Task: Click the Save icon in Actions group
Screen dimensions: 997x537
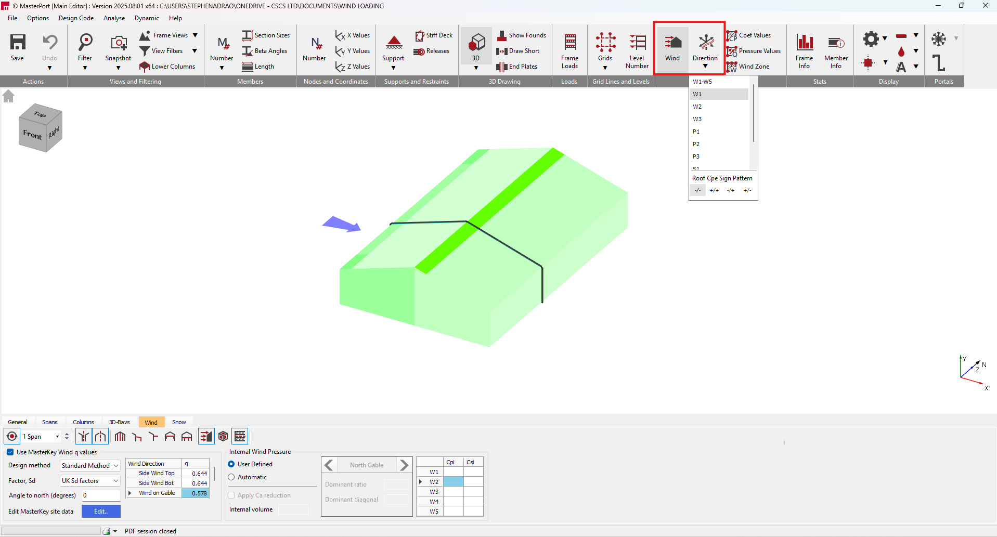Action: 17,43
